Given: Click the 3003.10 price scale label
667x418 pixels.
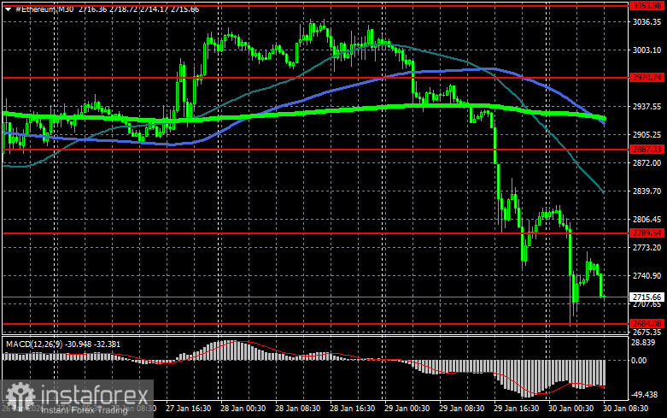Looking at the screenshot, I should pyautogui.click(x=647, y=50).
